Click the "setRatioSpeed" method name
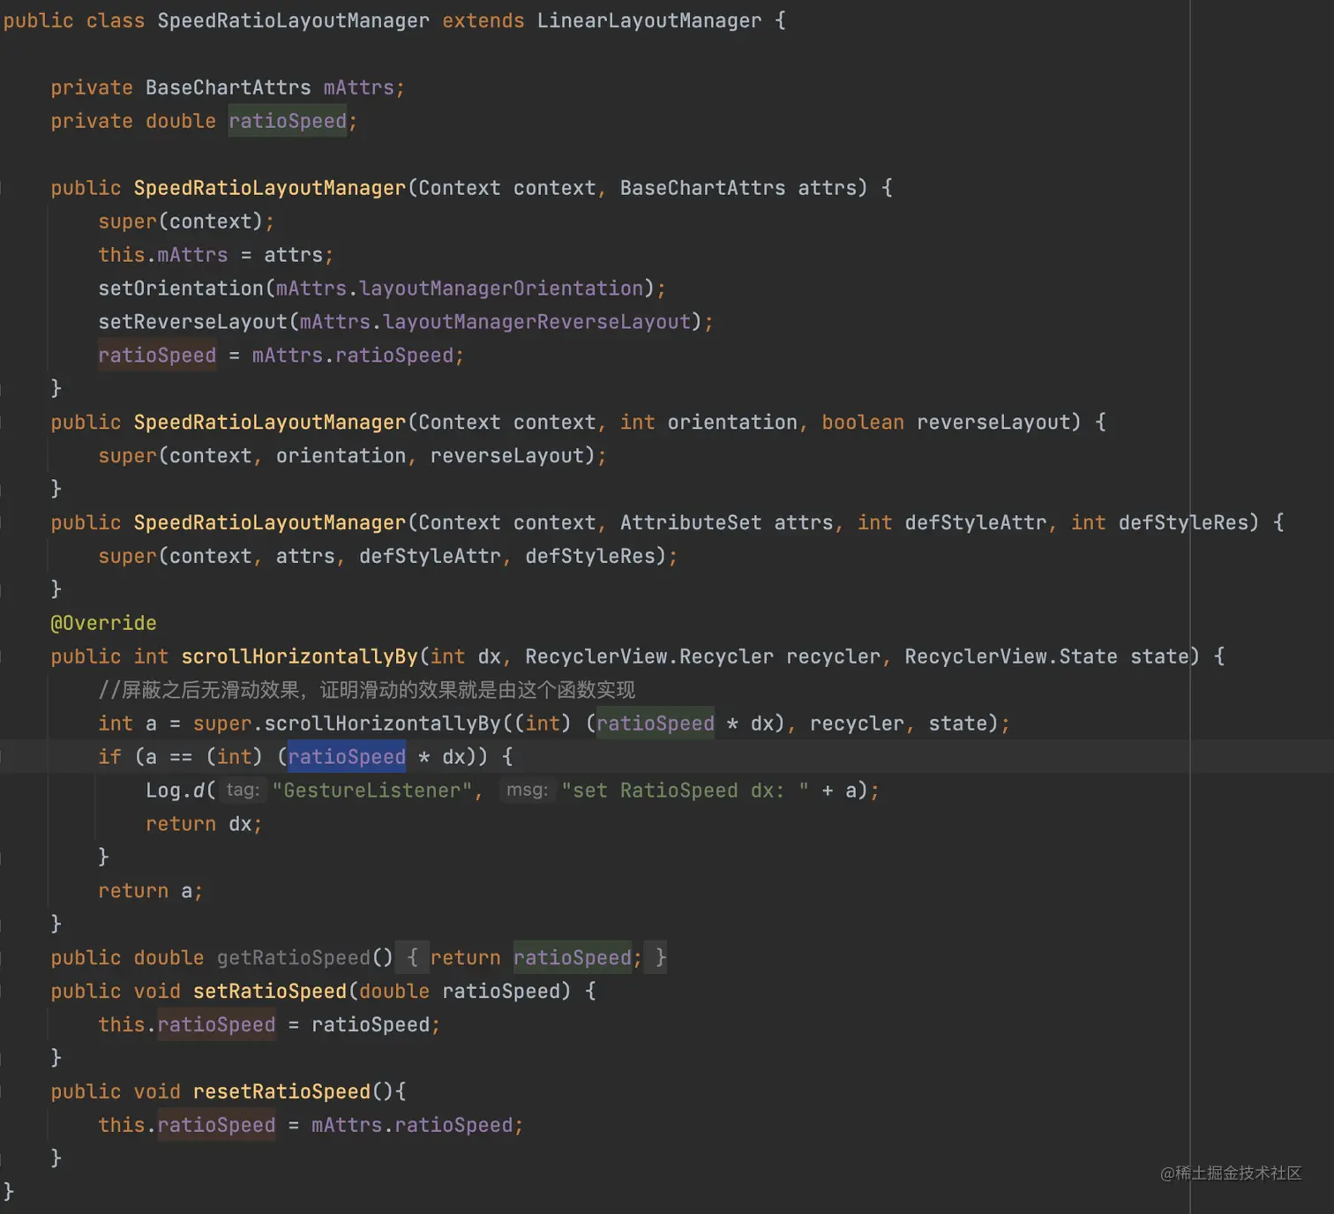The height and width of the screenshot is (1214, 1334). pyautogui.click(x=270, y=992)
